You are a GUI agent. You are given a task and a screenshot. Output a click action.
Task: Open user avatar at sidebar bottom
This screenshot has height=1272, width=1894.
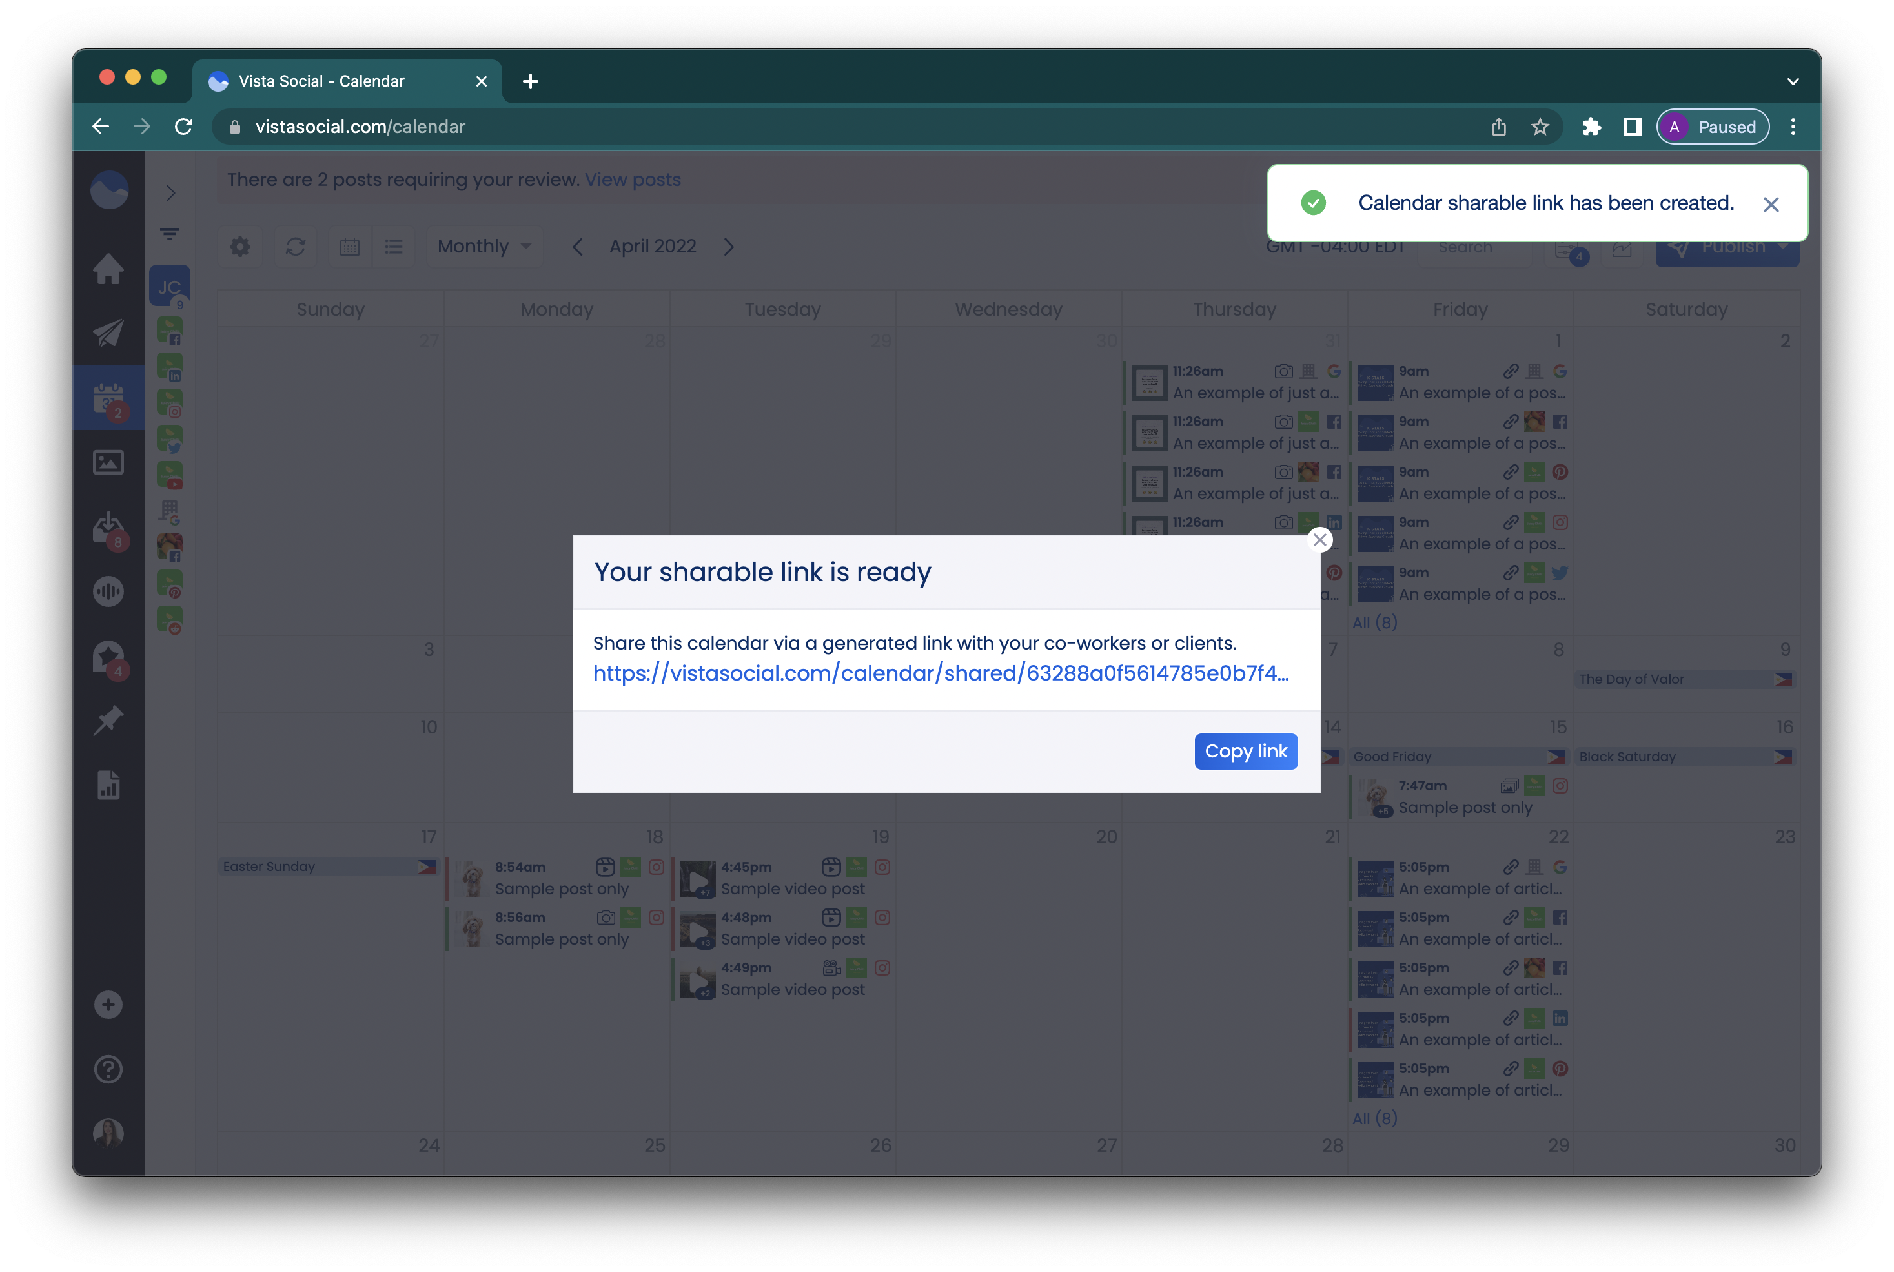tap(108, 1133)
